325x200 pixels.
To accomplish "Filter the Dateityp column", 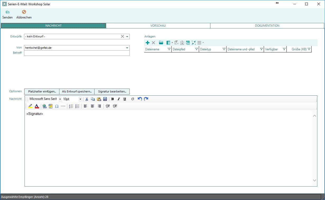I will [x=224, y=49].
